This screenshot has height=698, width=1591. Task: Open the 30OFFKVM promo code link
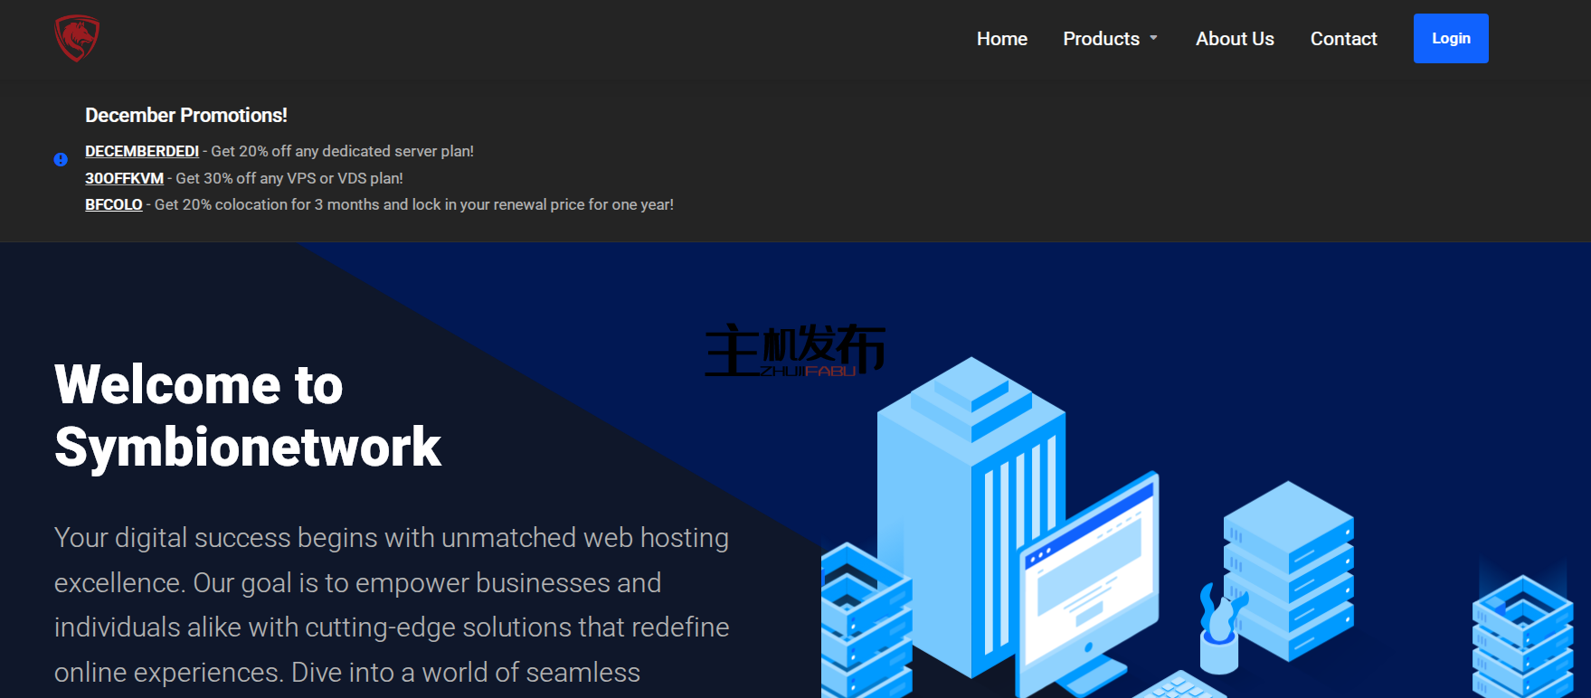pyautogui.click(x=124, y=178)
